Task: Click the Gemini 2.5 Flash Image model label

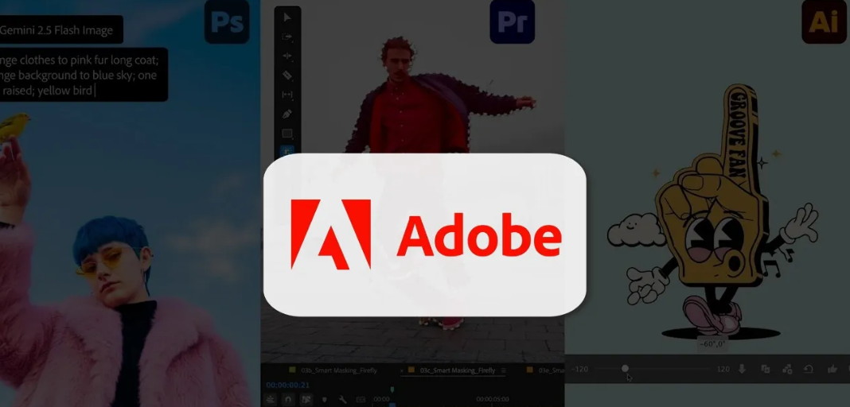Action: click(x=57, y=30)
